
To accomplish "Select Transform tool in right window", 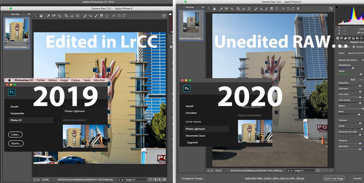I will 249,9.
